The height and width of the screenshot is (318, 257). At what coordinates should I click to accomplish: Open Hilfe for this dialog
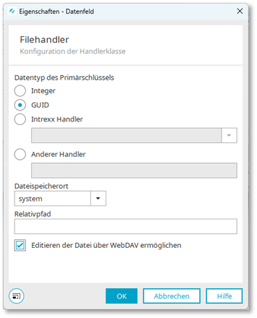[224, 296]
